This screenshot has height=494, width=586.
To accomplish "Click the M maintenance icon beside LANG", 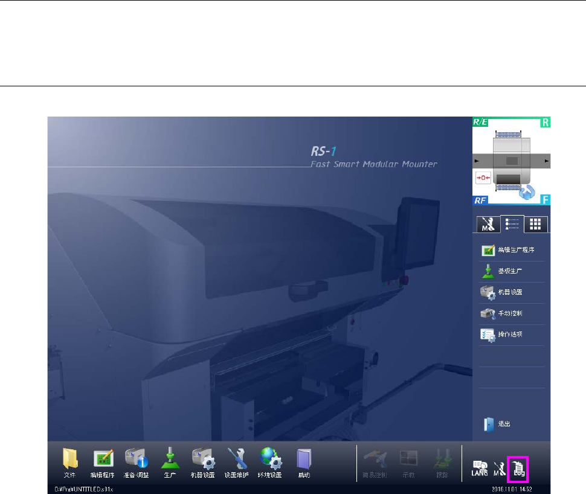I will [499, 469].
